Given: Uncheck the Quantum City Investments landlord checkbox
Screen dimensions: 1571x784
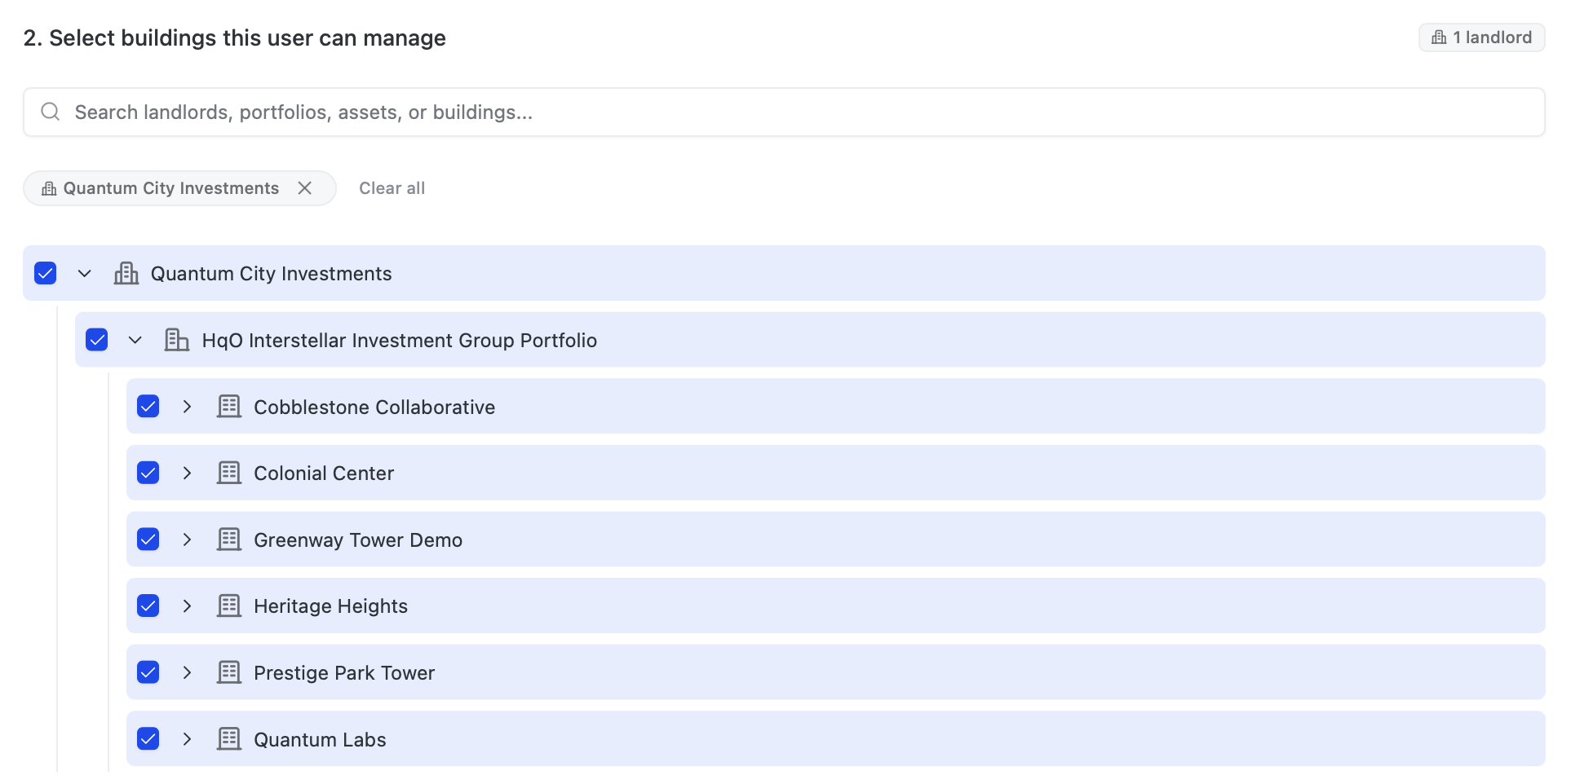Looking at the screenshot, I should tap(46, 273).
